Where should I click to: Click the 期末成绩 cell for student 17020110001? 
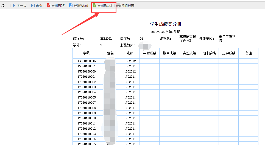(x=209, y=77)
